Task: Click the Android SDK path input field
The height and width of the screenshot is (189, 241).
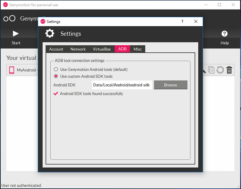Action: point(122,85)
